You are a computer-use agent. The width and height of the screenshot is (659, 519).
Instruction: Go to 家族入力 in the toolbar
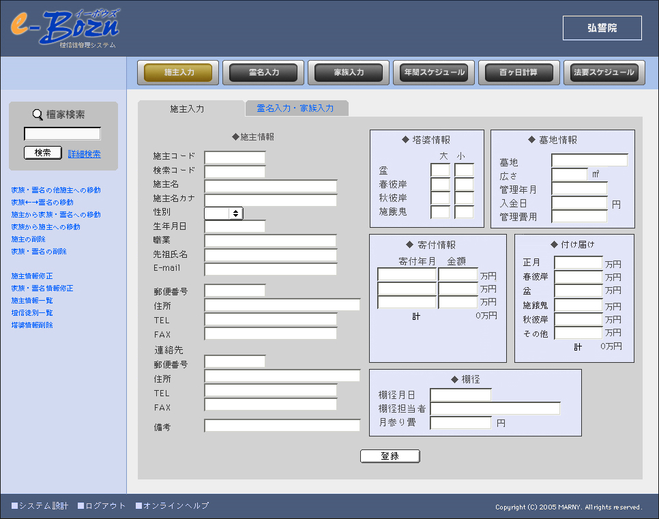[349, 72]
